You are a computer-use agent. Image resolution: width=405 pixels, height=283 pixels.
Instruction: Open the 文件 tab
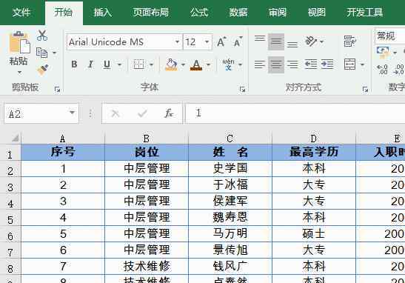pyautogui.click(x=21, y=12)
